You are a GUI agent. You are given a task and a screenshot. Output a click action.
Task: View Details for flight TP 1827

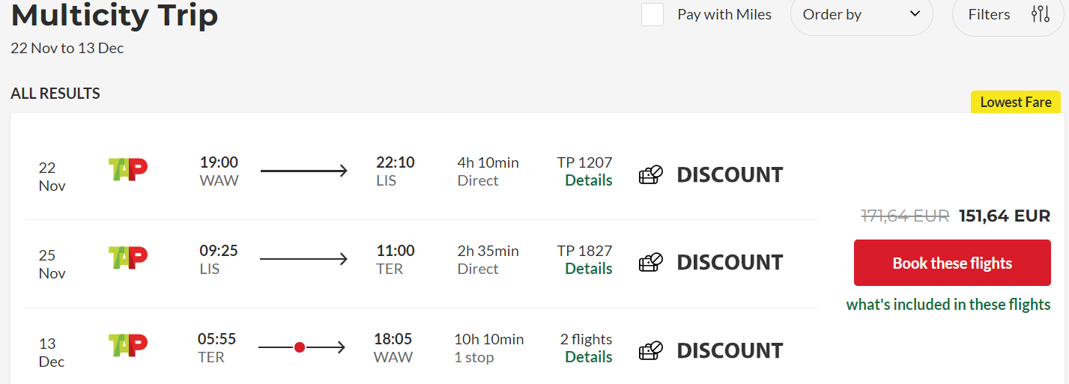coord(589,269)
